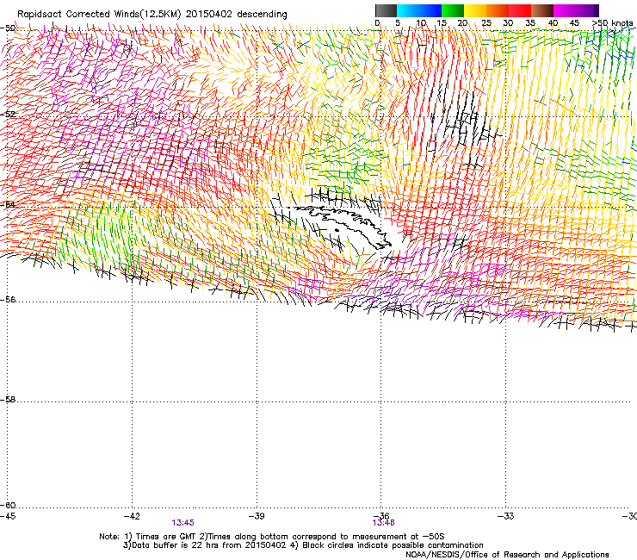Image resolution: width=637 pixels, height=560 pixels.
Task: Click the title text 'Rapidscat Corrected Winds(12.5KM)'
Action: click(x=99, y=15)
